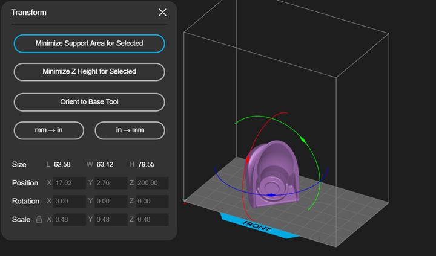Click Minimize Support Area for Selected
The image size is (436, 256).
click(x=89, y=43)
